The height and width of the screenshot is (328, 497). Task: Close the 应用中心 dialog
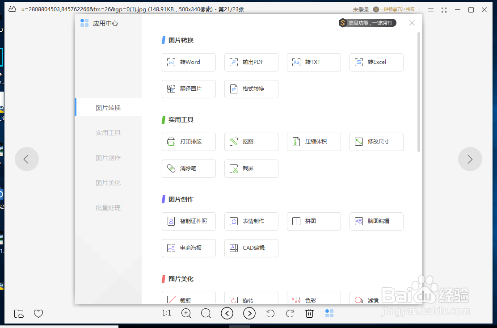(412, 23)
